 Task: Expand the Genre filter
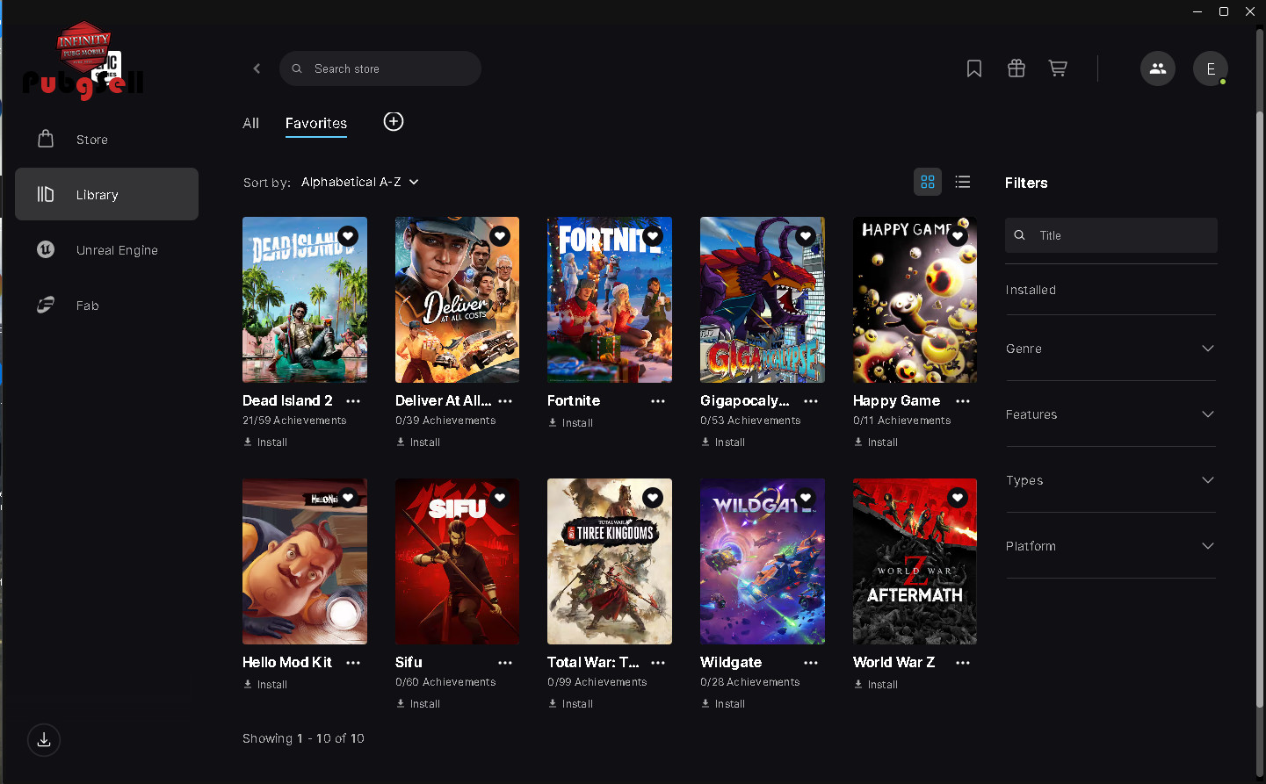click(1110, 349)
